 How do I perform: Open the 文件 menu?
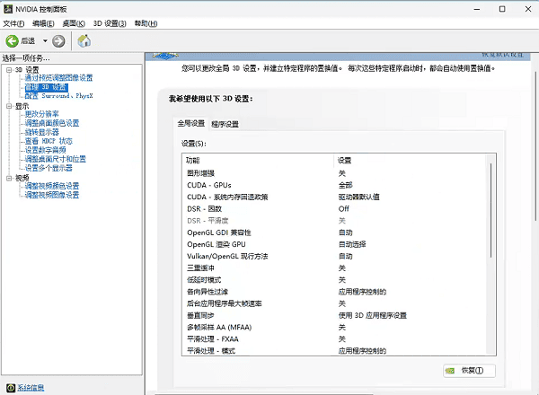click(14, 22)
